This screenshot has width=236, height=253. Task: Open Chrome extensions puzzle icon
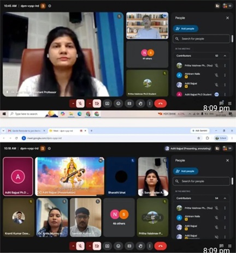207,138
